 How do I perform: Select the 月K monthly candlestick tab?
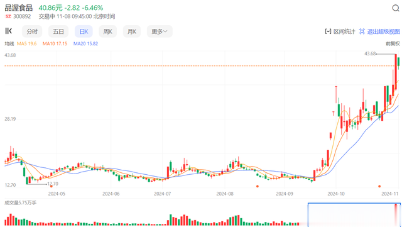tap(132, 31)
